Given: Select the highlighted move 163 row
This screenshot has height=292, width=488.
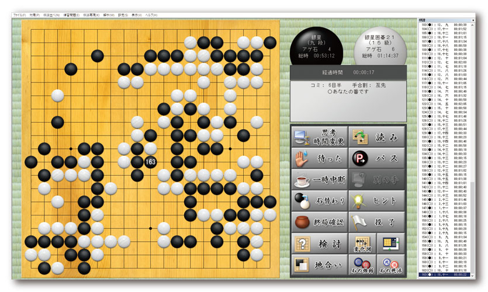Looking at the screenshot, I should [x=444, y=274].
